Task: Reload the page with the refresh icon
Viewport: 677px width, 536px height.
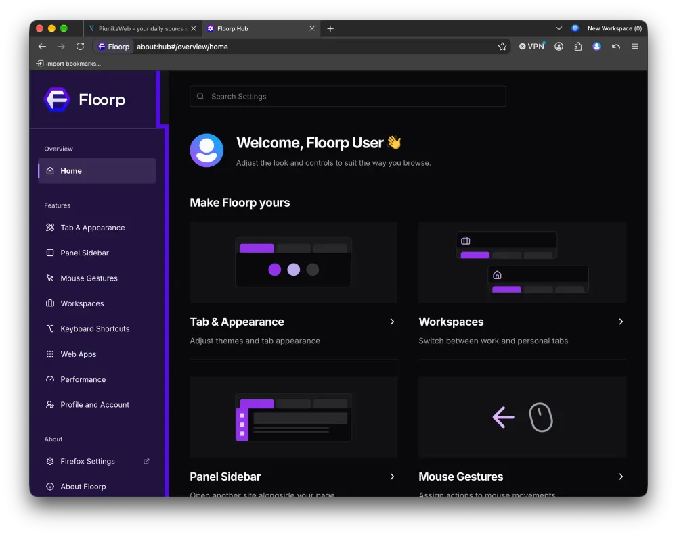Action: pos(81,47)
